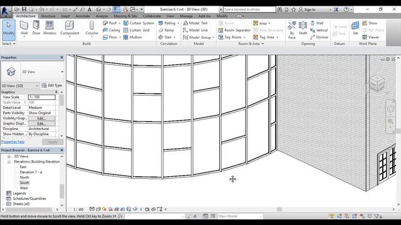This screenshot has width=401, height=225.
Task: Choose the Curtain Grid tool
Action: tap(137, 30)
